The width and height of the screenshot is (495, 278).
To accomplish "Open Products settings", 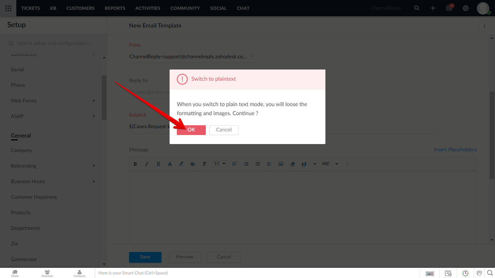I will [x=21, y=212].
